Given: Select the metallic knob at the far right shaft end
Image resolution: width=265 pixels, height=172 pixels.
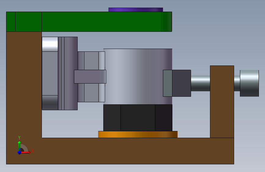Looking at the screenshot, I should [249, 83].
